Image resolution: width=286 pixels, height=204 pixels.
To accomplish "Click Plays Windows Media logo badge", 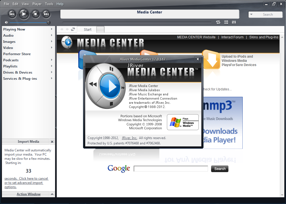I will tap(183, 122).
